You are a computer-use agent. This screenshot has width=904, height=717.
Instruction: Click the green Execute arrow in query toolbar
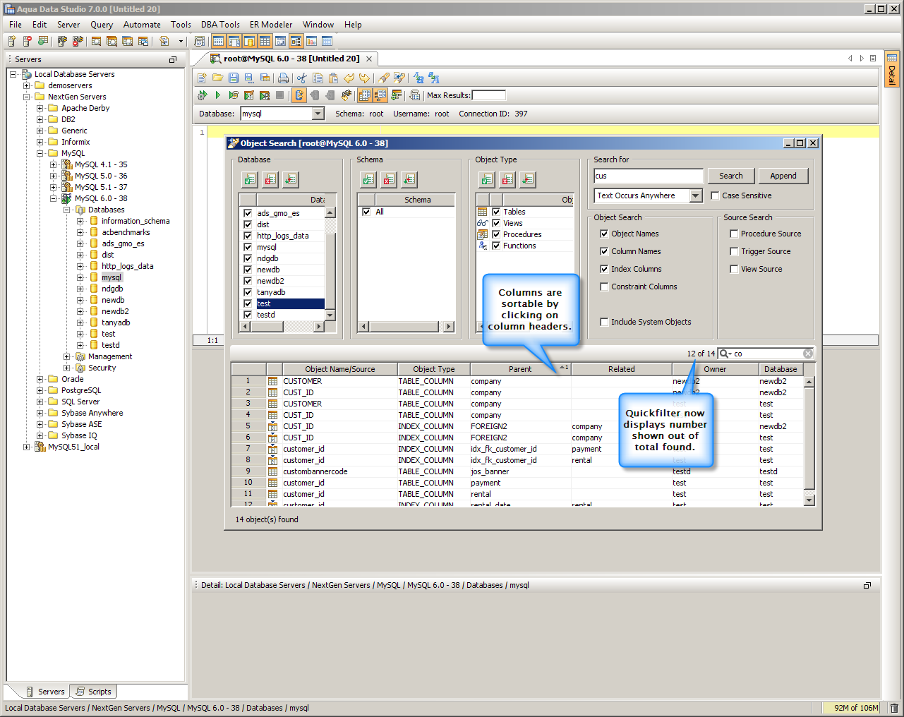coord(217,95)
